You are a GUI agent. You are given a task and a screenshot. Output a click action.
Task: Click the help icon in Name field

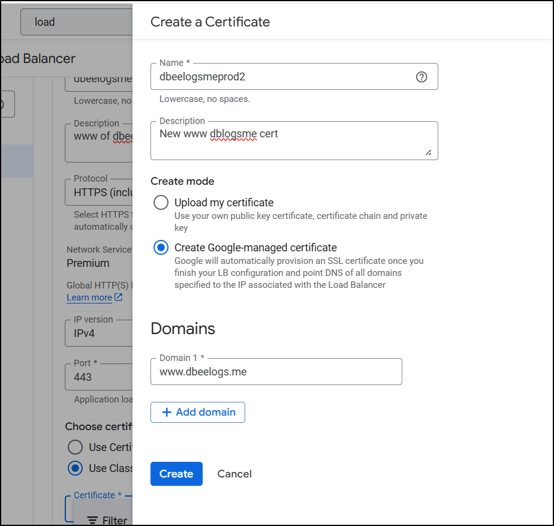point(421,77)
